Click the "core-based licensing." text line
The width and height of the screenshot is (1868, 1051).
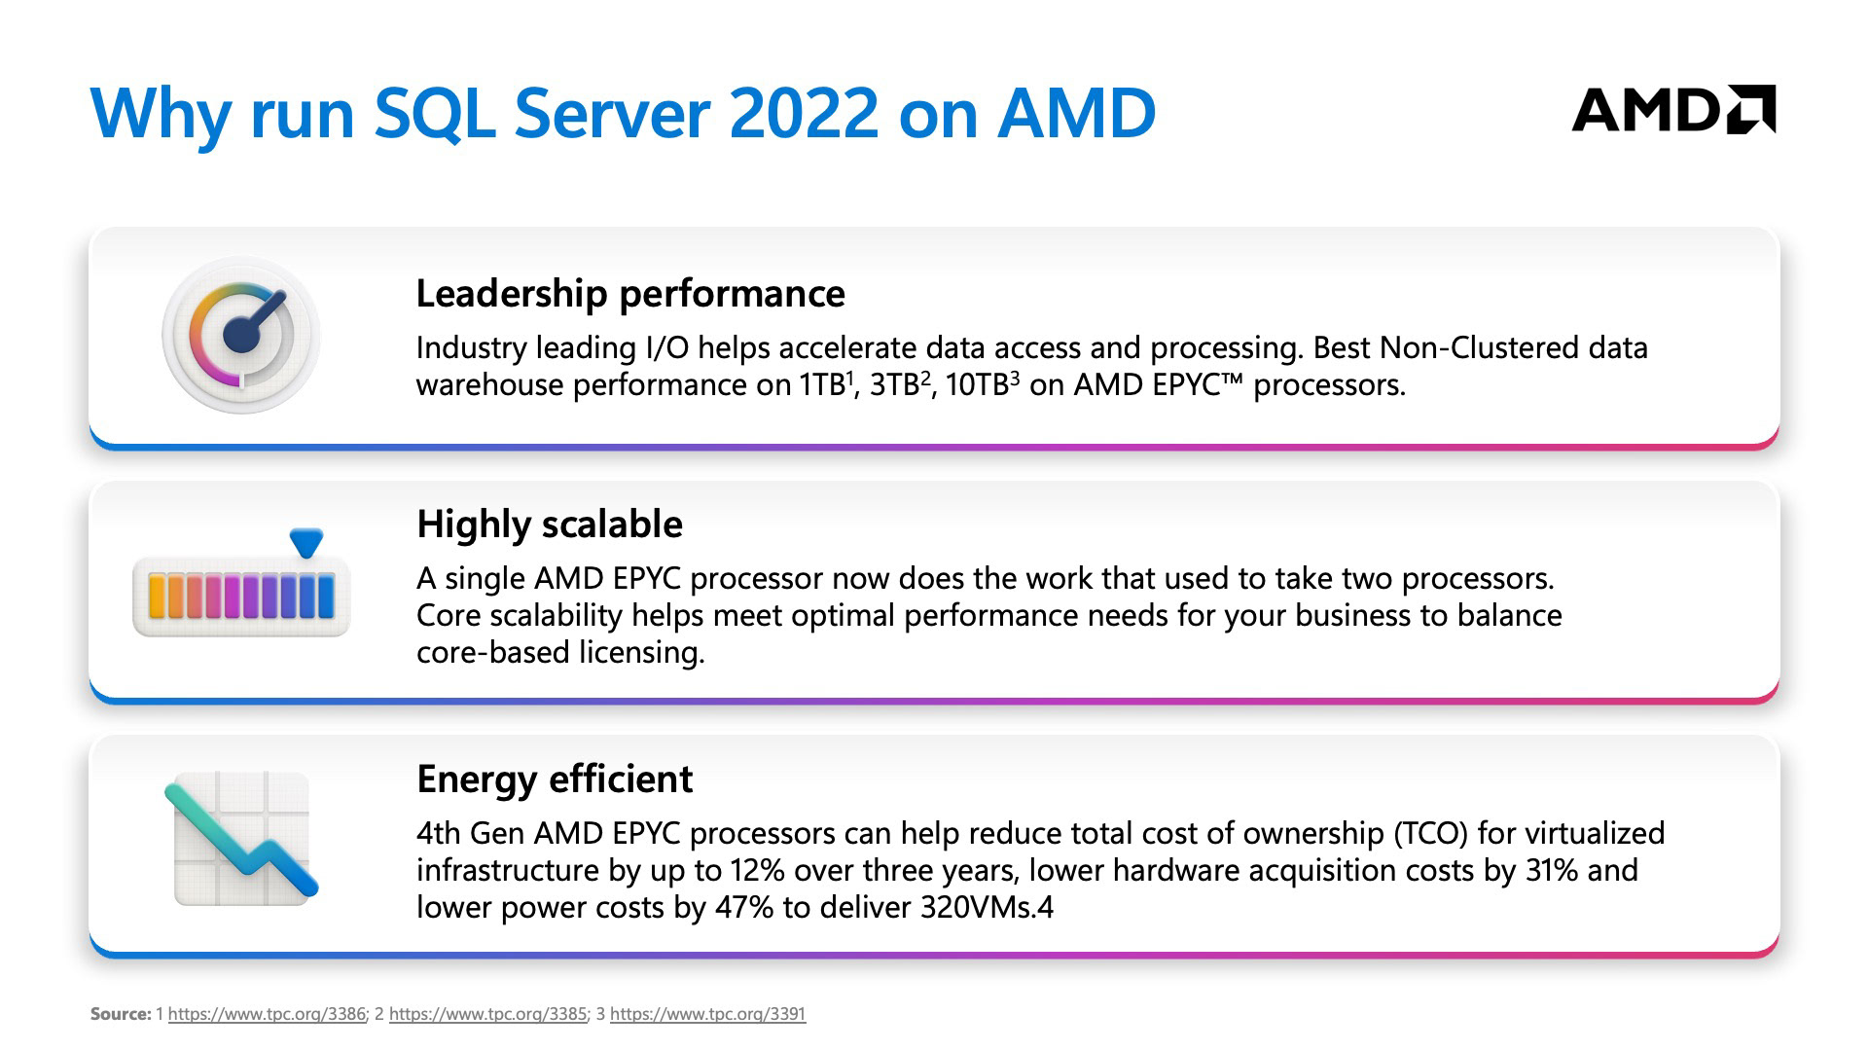click(x=559, y=652)
